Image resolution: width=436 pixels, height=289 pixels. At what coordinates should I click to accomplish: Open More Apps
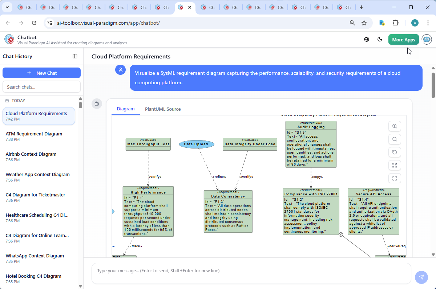[403, 39]
